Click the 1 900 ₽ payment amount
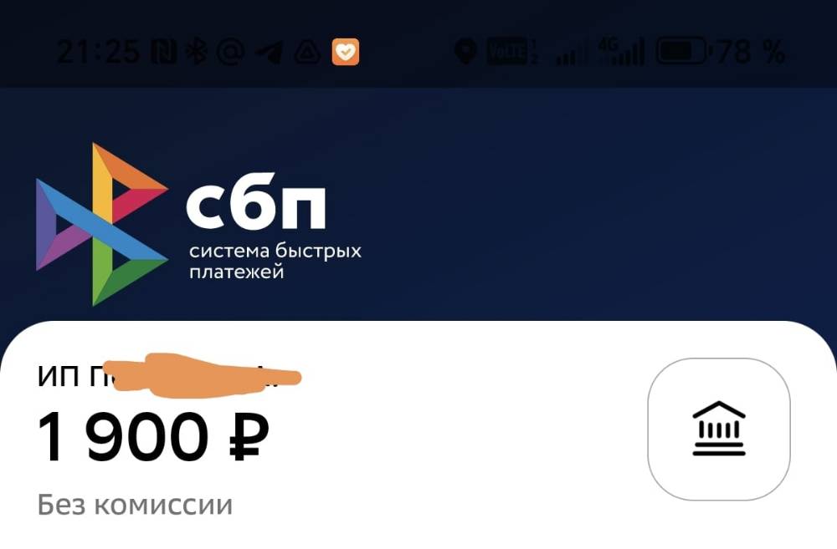 click(x=153, y=436)
